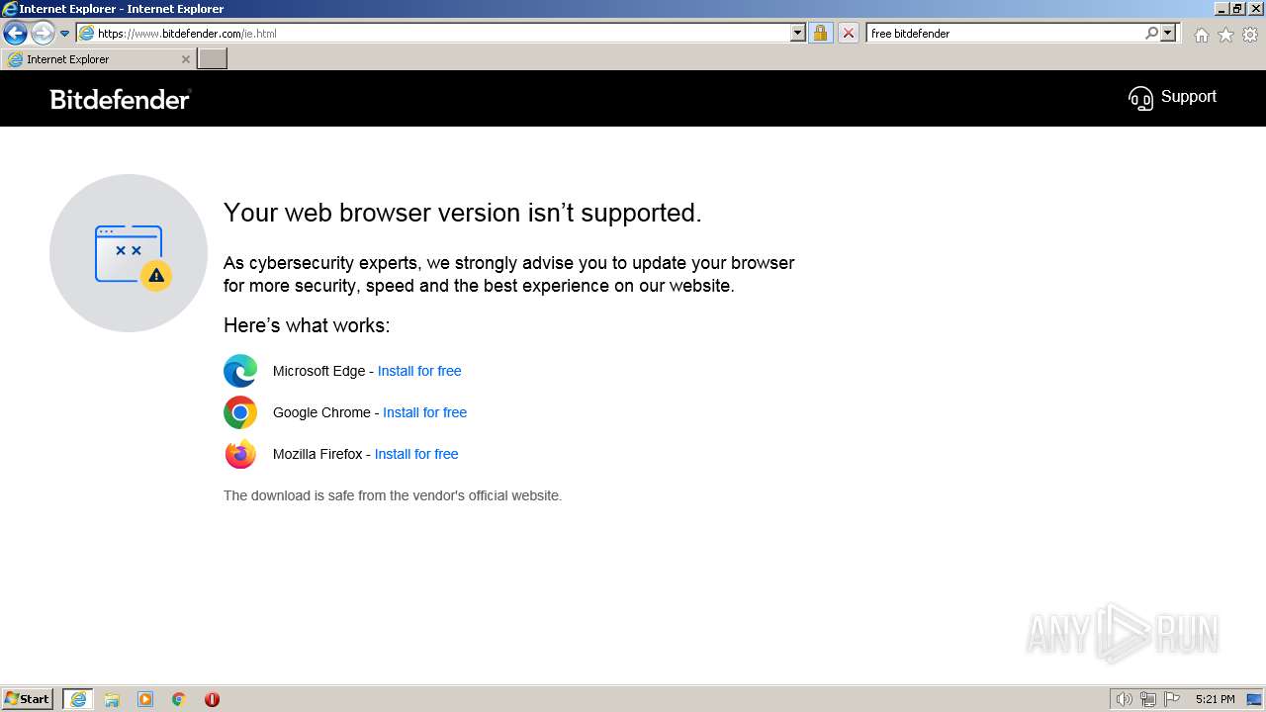
Task: Stop loading with the red X button
Action: pyautogui.click(x=848, y=33)
